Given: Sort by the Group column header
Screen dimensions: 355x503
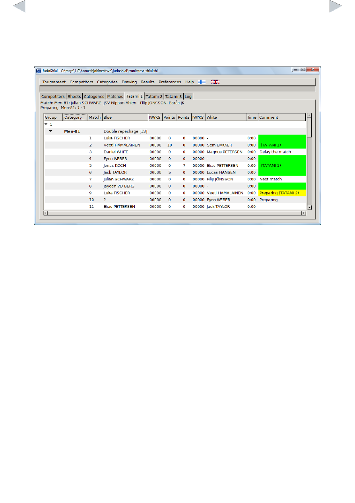Looking at the screenshot, I should point(53,117).
